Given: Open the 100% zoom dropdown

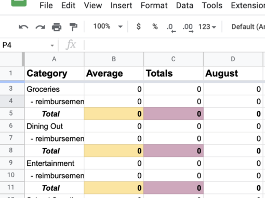Looking at the screenshot, I should tap(108, 26).
